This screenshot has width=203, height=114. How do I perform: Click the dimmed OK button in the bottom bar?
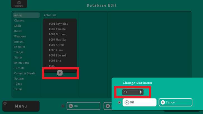(x=83, y=106)
